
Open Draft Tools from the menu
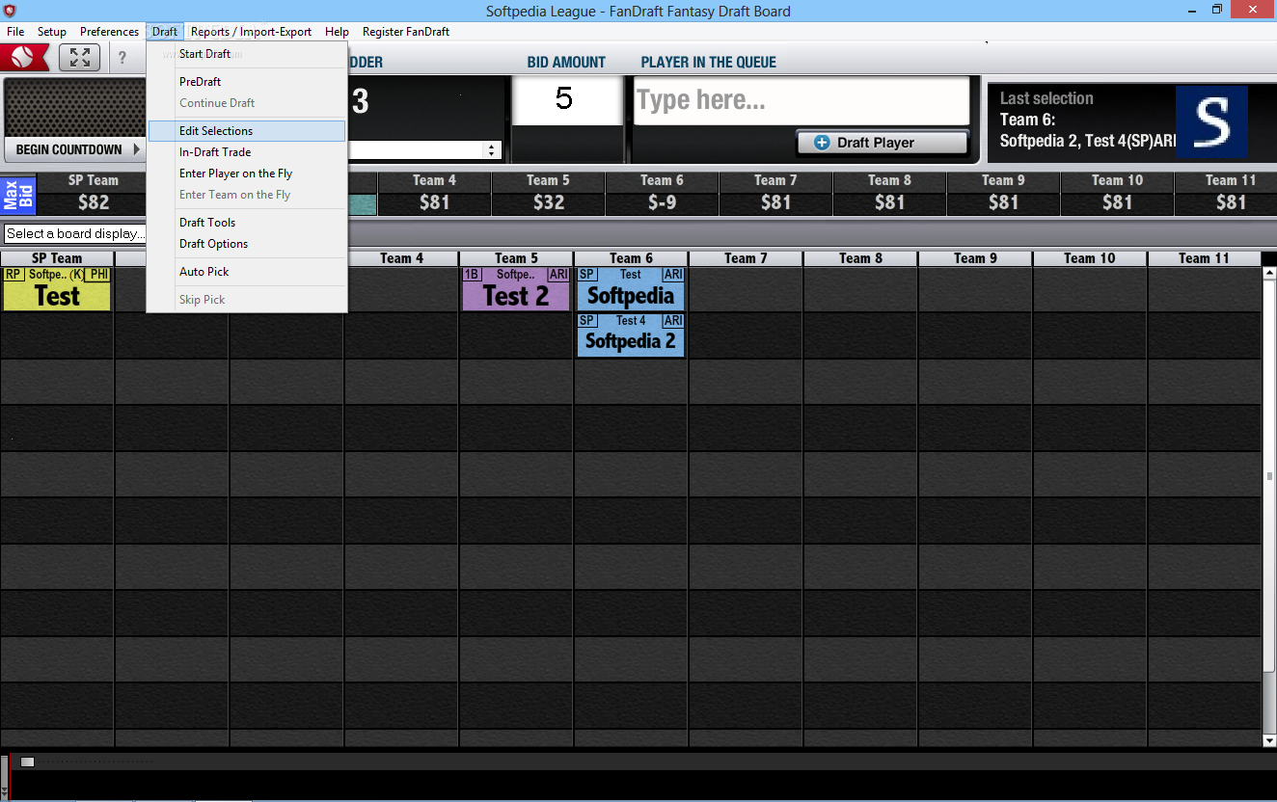[x=247, y=223]
